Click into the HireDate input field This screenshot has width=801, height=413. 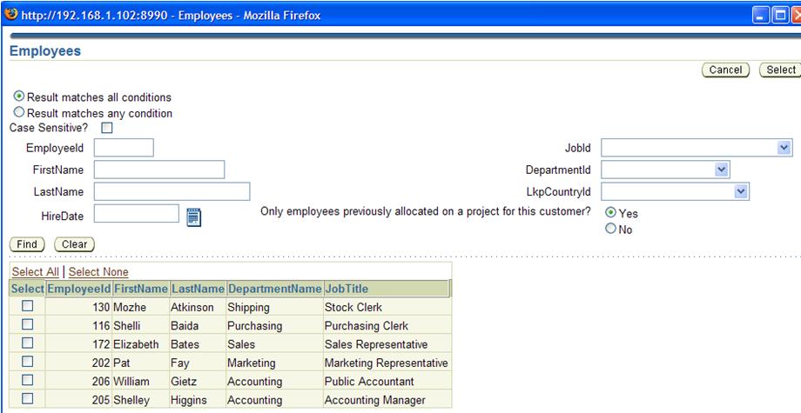click(x=137, y=214)
